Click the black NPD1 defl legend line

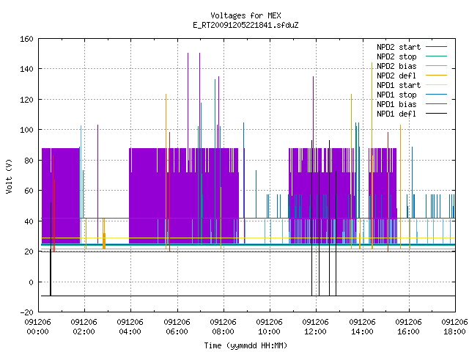(436, 114)
